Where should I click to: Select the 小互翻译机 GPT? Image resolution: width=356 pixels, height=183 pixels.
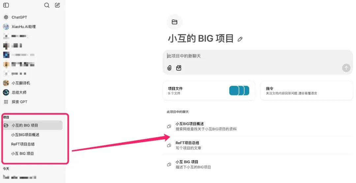[21, 83]
